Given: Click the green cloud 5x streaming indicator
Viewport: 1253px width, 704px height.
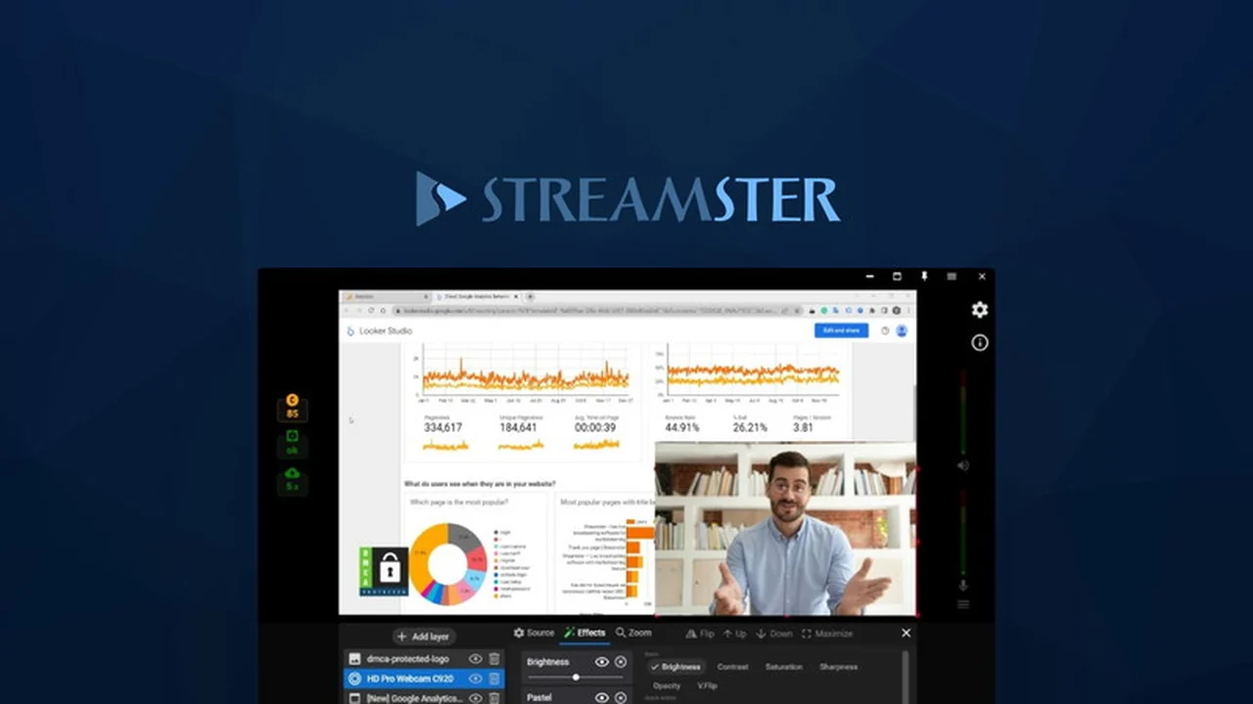Looking at the screenshot, I should tap(292, 479).
